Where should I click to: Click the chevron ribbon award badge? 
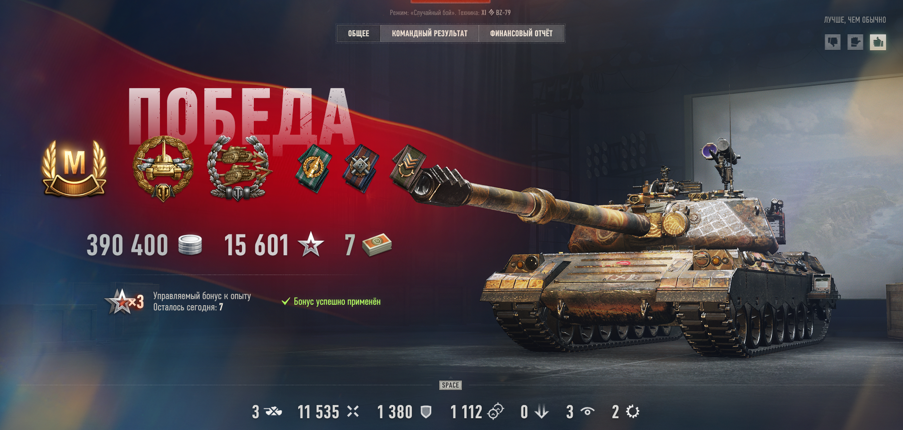pyautogui.click(x=409, y=168)
